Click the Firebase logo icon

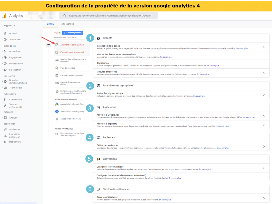(57, 119)
